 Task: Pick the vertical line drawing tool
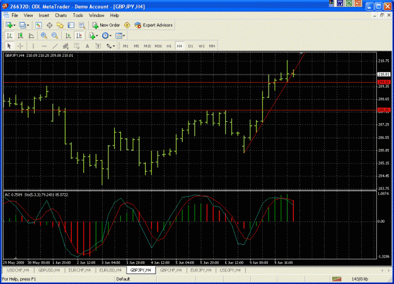point(33,46)
